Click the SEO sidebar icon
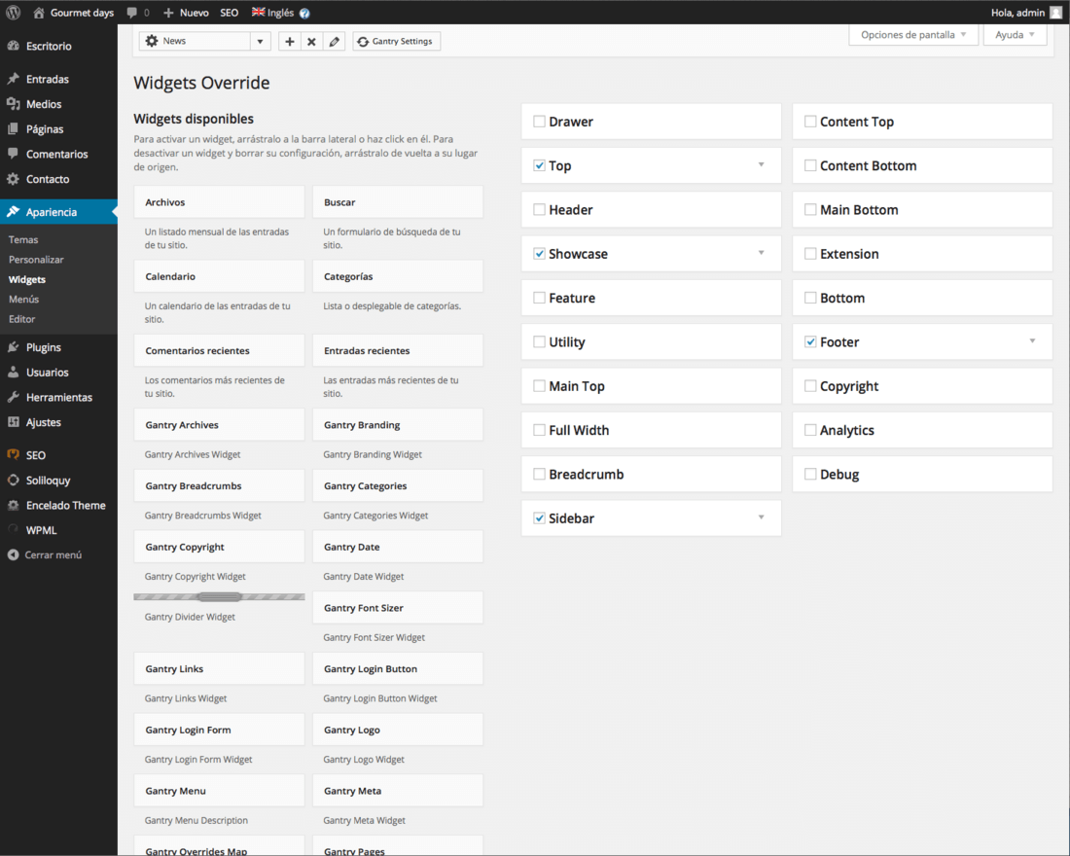Image resolution: width=1070 pixels, height=856 pixels. click(13, 454)
